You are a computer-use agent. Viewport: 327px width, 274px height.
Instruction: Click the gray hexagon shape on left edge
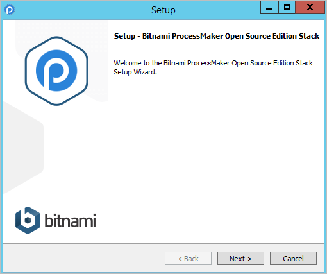click(23, 148)
